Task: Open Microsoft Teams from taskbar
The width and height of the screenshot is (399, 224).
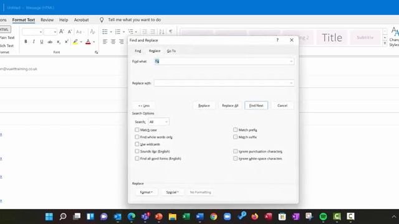Action: (x=145, y=217)
